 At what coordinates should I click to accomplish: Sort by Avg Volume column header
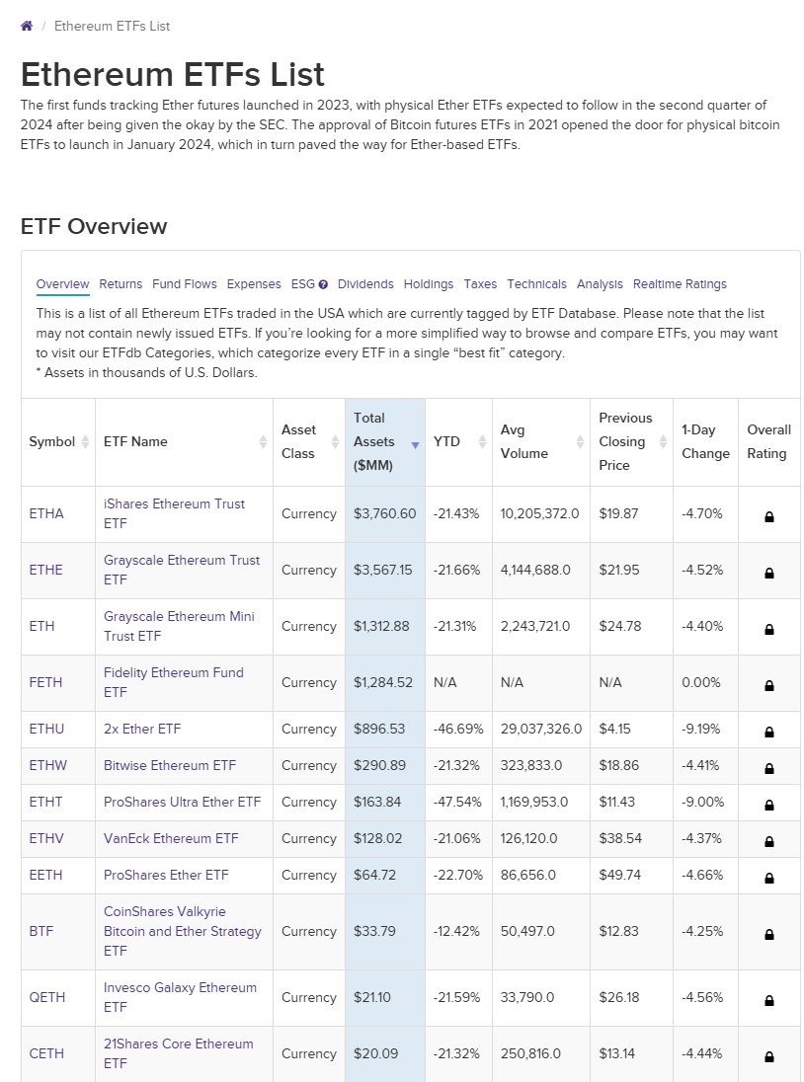[523, 442]
